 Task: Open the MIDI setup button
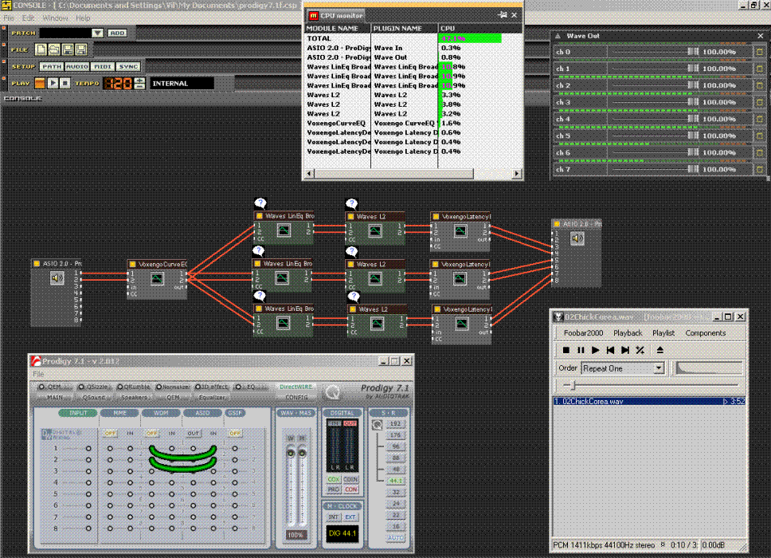103,66
